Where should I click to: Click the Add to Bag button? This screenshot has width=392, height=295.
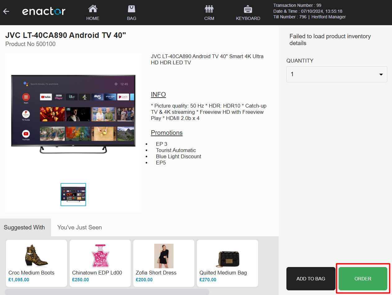tap(311, 279)
